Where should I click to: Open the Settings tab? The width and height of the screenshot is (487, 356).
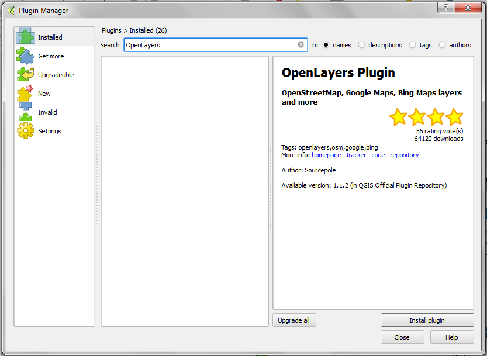(x=49, y=131)
